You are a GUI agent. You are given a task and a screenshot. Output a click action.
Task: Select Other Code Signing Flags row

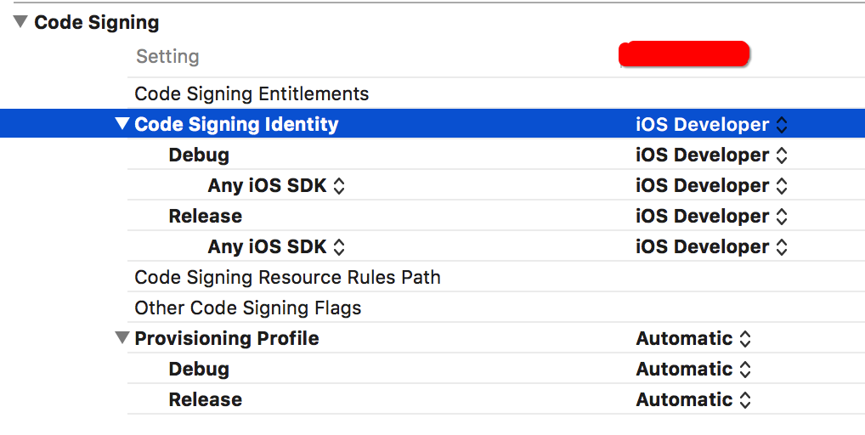[247, 308]
